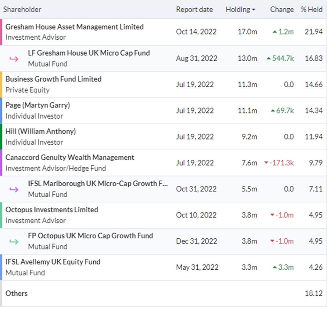Click the pink sub-fund arrow beside LF Gresham House
Screen dimensions: 327x309
click(x=14, y=59)
